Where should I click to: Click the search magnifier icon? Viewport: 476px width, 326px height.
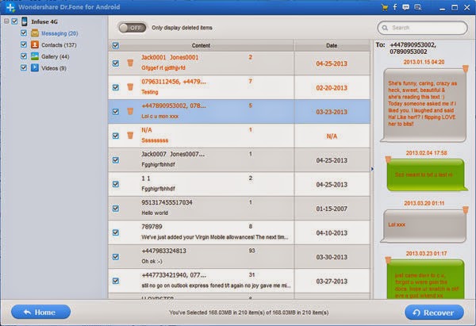[x=385, y=28]
